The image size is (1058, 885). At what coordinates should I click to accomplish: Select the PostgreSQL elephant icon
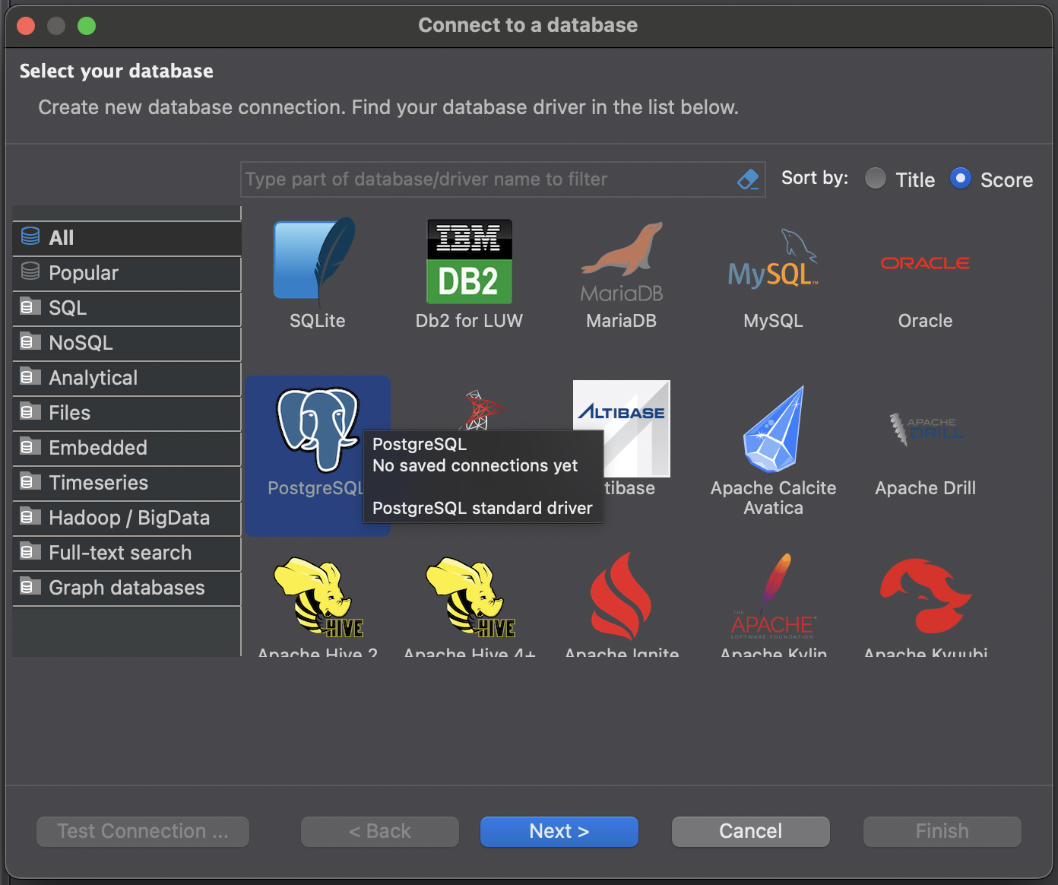coord(317,429)
